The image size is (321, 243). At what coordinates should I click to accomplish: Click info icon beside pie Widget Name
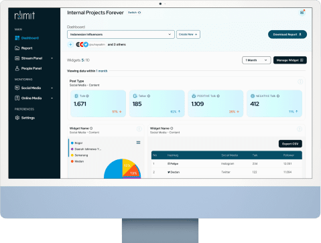(x=91, y=129)
